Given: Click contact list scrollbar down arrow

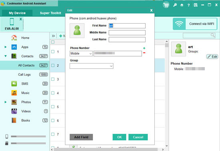Looking at the screenshot, I should coord(167,146).
